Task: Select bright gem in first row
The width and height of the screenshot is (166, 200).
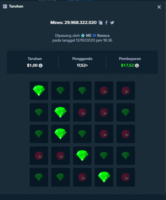Action: [x=39, y=91]
